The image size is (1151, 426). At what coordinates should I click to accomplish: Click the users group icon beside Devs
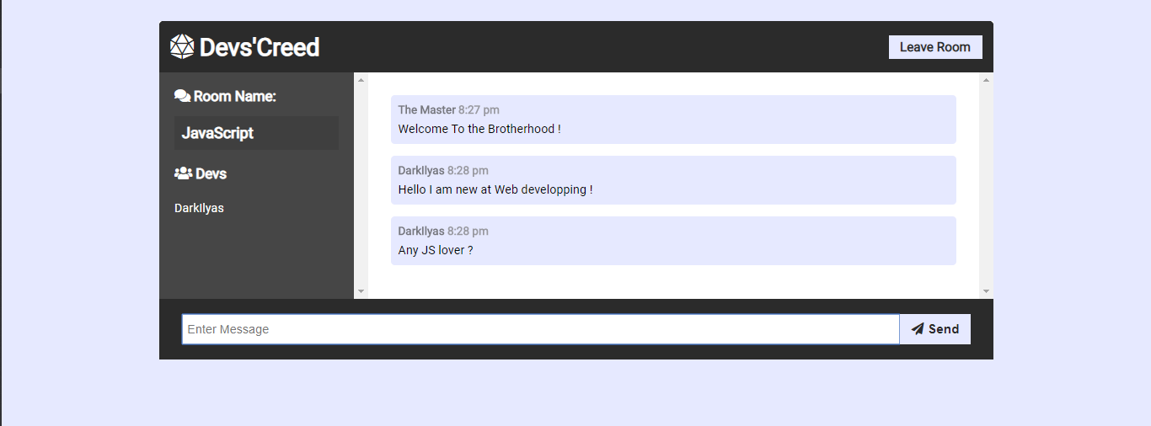pos(183,173)
